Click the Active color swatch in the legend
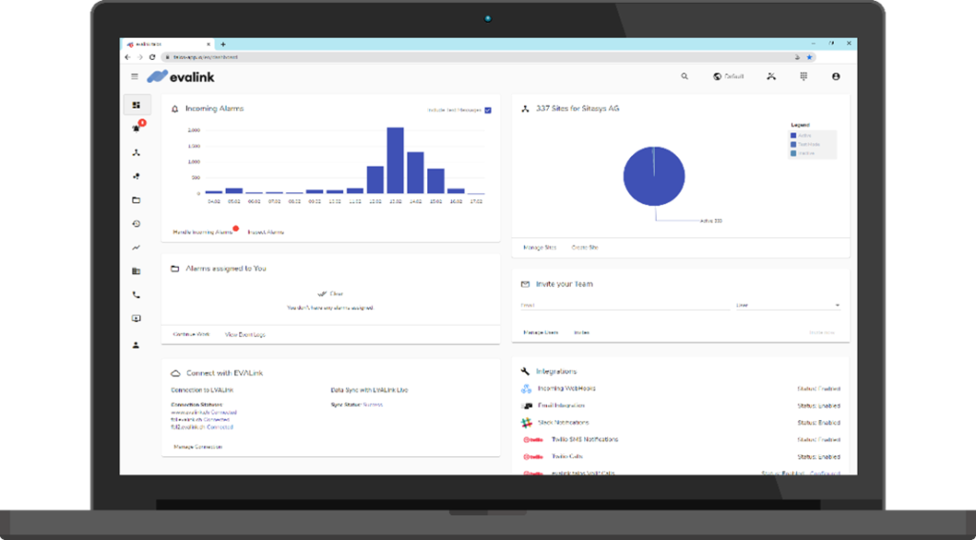Viewport: 976px width, 540px height. point(793,135)
